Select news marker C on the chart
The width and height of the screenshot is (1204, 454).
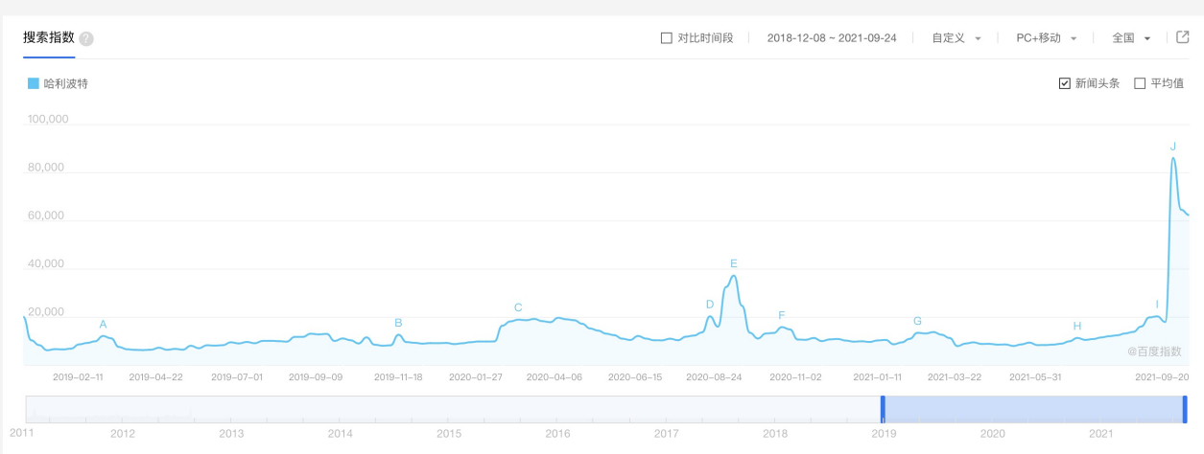point(518,307)
